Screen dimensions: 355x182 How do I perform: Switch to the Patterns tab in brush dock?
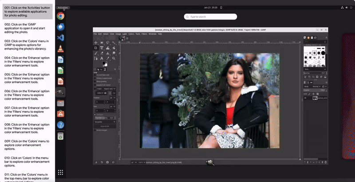(x=308, y=38)
